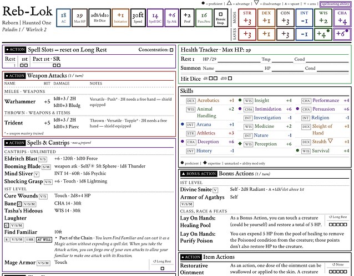
Task: Click the INT -1 modifier box
Action: [304, 18]
